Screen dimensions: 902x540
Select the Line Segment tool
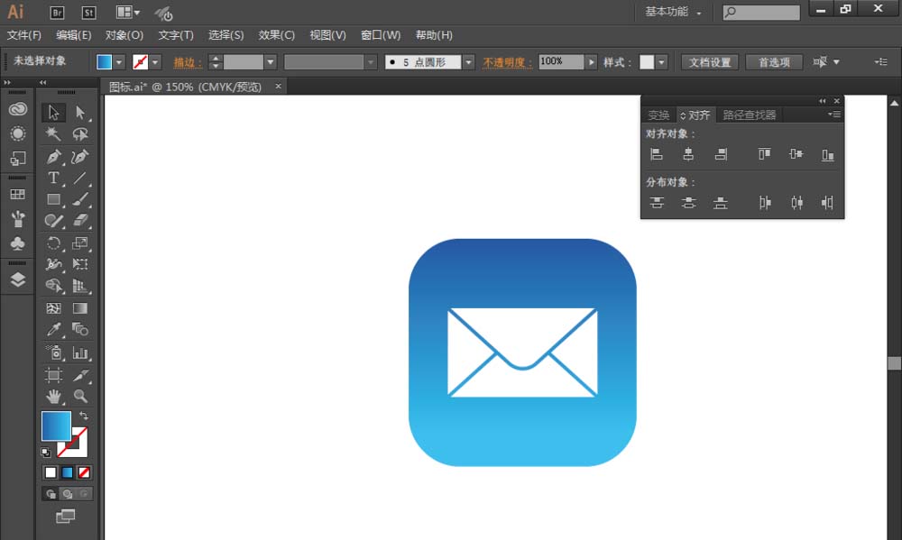tap(80, 178)
